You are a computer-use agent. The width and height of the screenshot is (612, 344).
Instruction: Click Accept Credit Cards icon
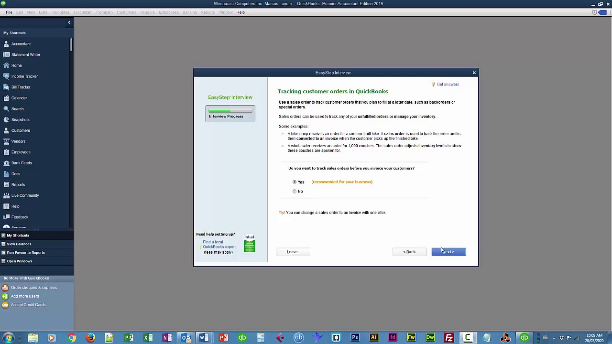pos(5,305)
